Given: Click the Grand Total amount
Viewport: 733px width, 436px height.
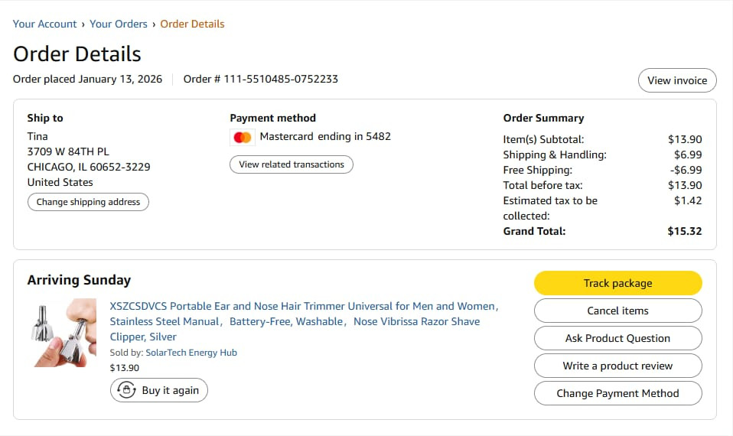Looking at the screenshot, I should click(683, 231).
